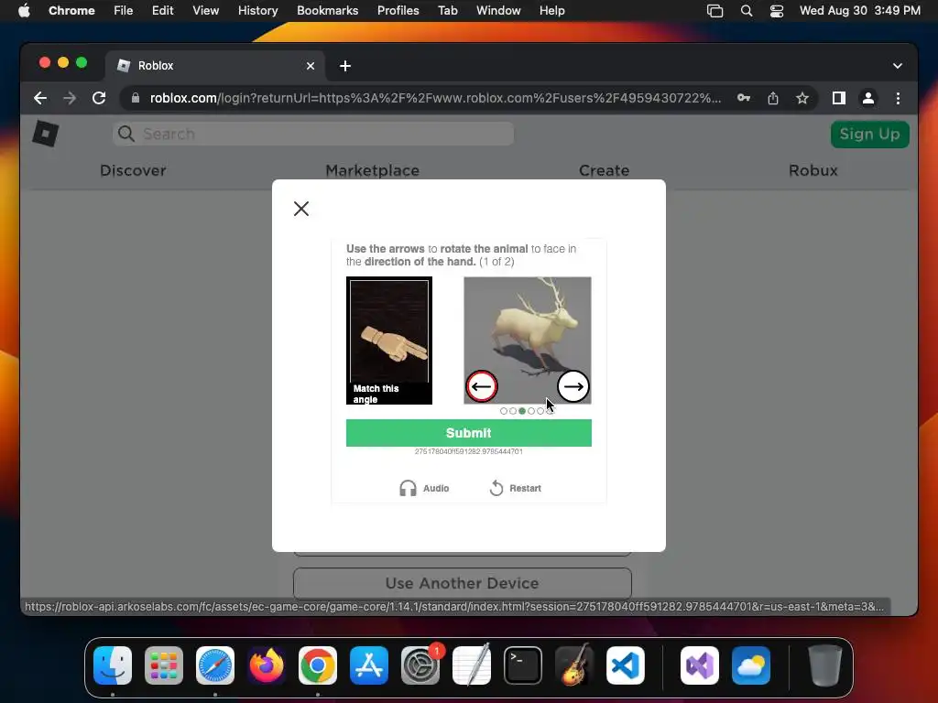Image resolution: width=938 pixels, height=703 pixels.
Task: Select the first rotation dot
Action: (504, 411)
